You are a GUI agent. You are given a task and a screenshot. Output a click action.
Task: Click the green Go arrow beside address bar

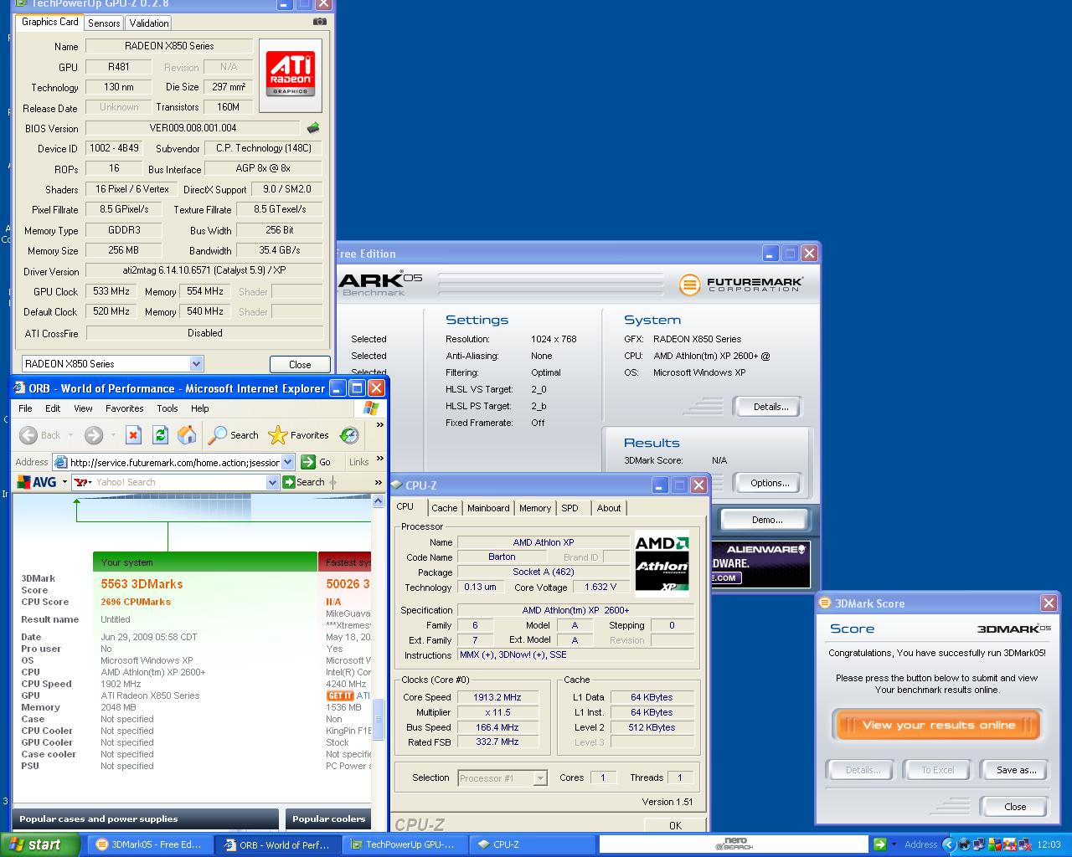(x=308, y=462)
